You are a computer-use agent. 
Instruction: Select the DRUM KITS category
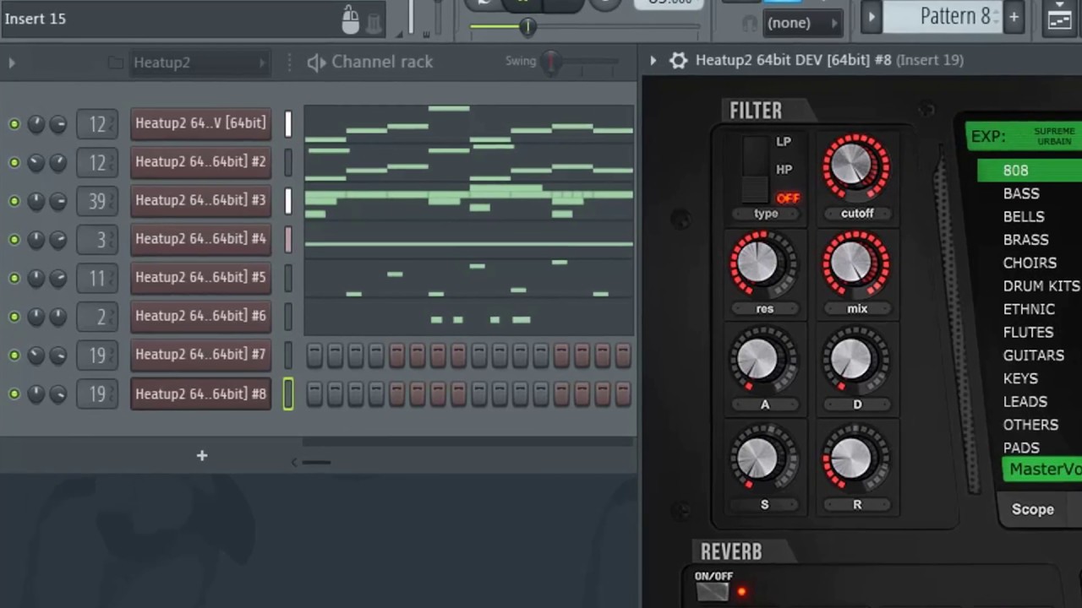(x=1041, y=286)
